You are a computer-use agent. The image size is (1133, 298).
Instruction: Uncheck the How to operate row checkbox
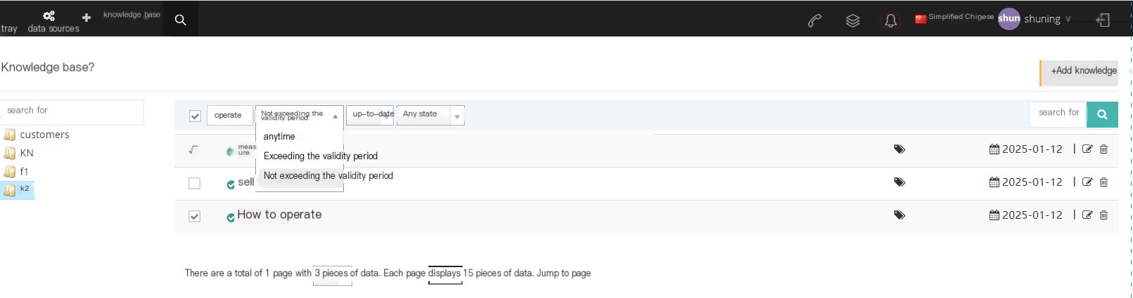tap(195, 216)
